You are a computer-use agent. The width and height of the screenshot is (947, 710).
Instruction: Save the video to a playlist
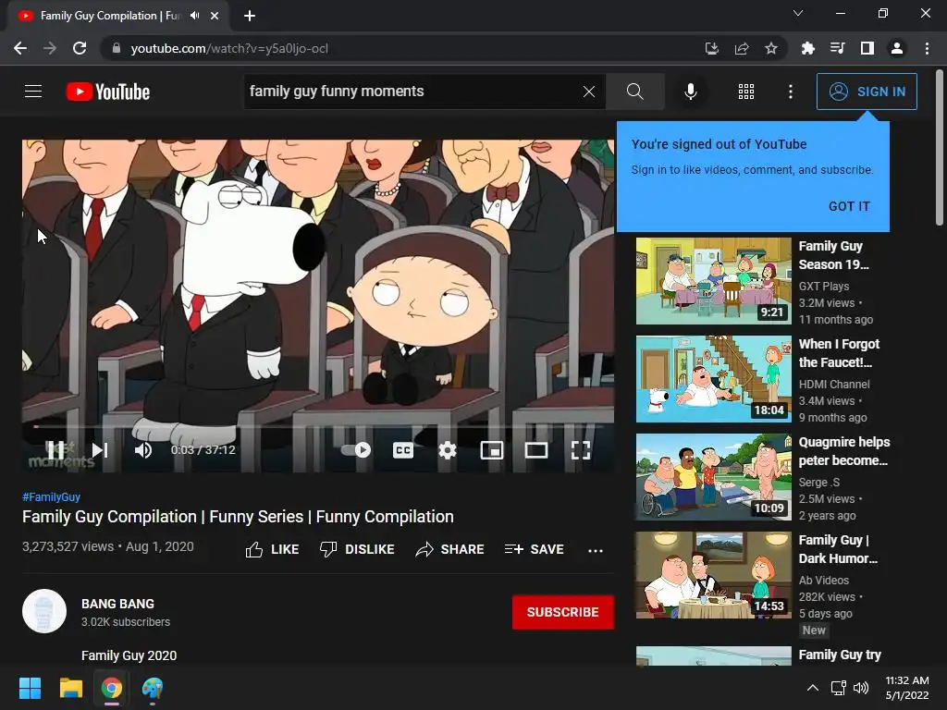pos(534,549)
